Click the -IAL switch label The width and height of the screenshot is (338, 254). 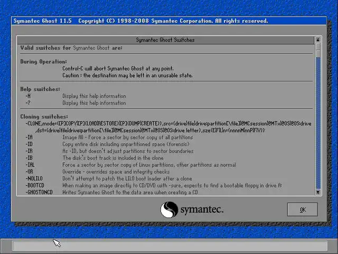(30, 165)
